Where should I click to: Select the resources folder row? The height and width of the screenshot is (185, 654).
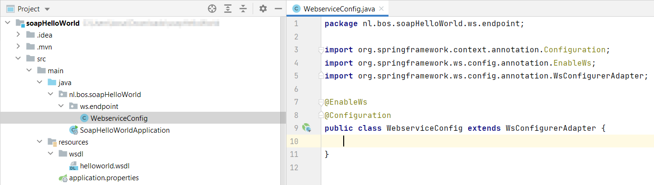point(143,142)
